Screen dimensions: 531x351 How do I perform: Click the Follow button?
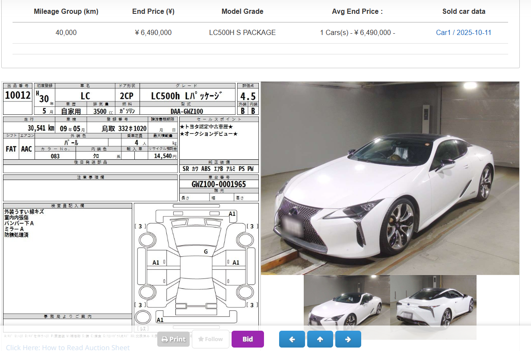point(210,339)
